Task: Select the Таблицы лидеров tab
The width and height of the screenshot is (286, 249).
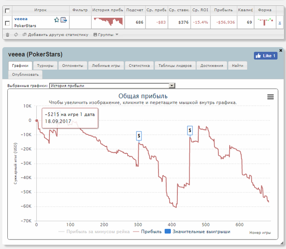Action: pos(175,66)
